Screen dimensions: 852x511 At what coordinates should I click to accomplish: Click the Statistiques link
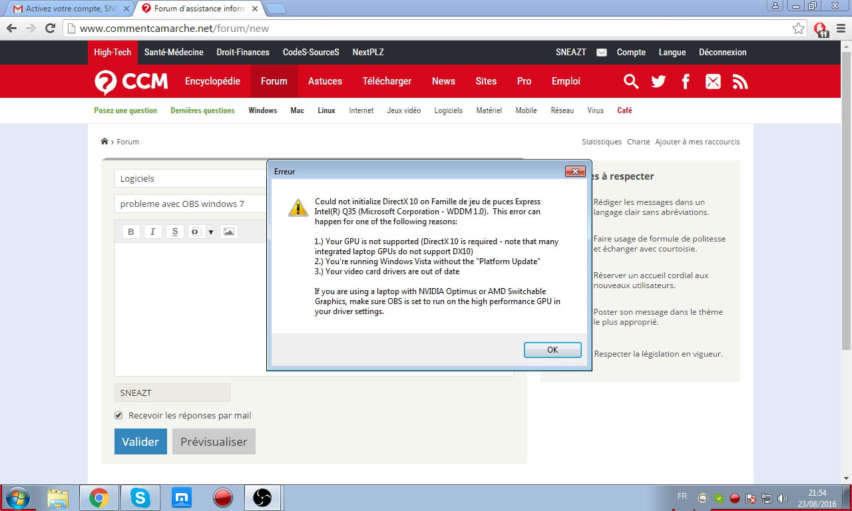coord(602,142)
